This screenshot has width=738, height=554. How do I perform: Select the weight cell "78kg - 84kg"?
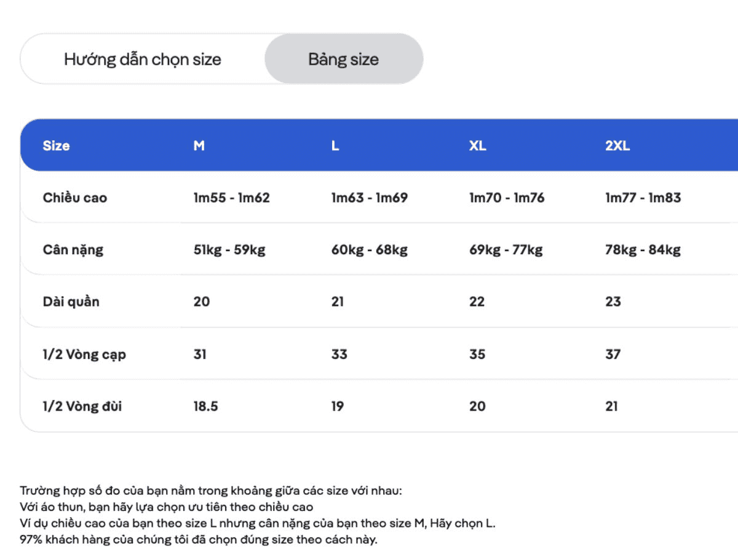[x=643, y=250]
